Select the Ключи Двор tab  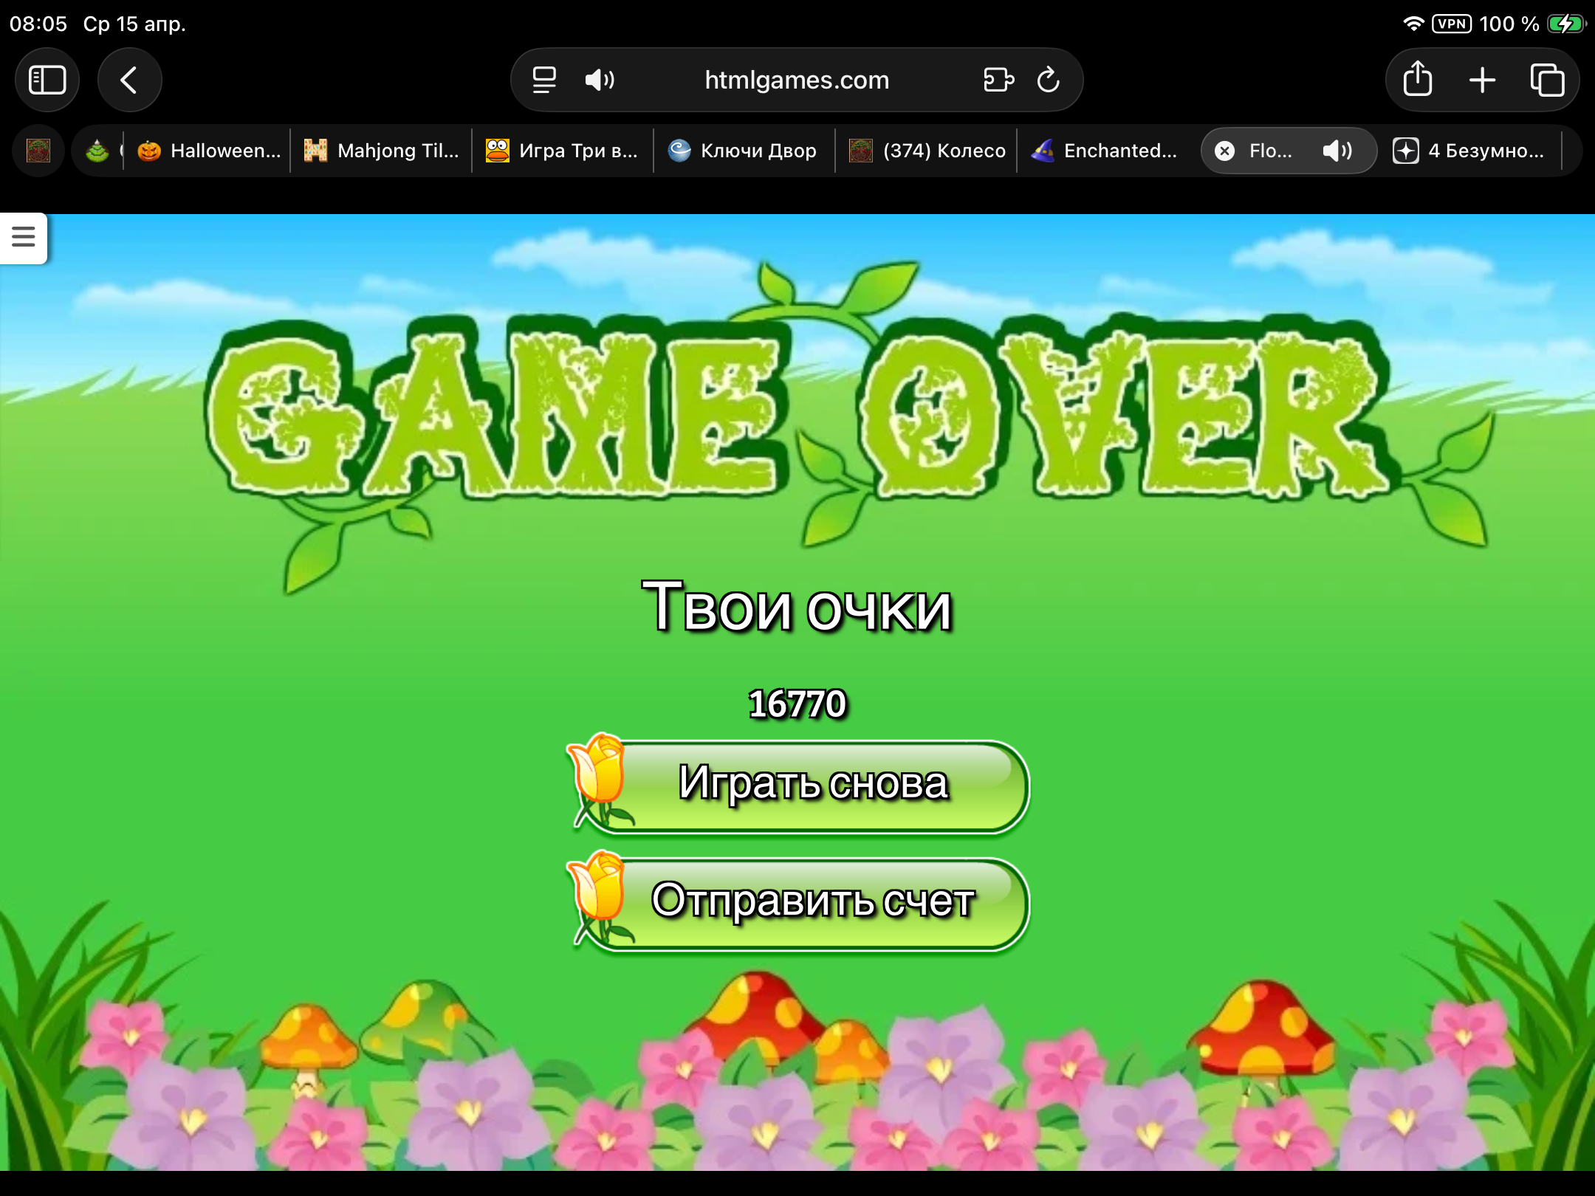[744, 151]
